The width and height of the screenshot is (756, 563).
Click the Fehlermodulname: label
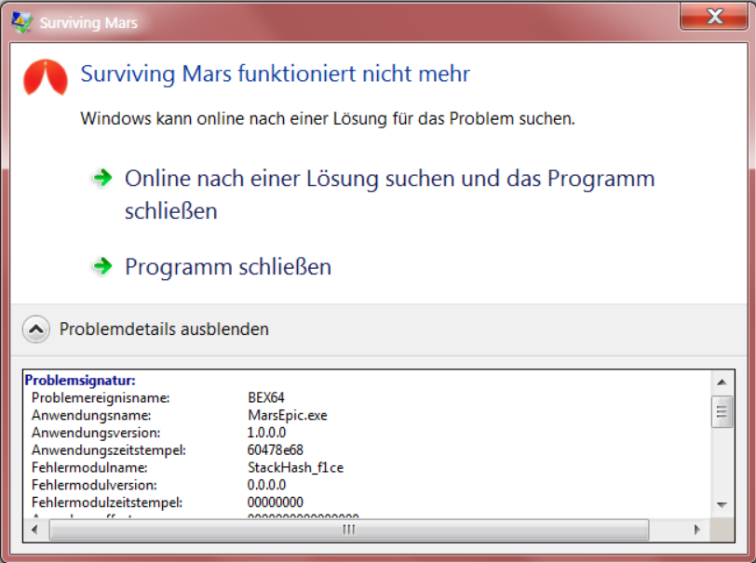click(89, 467)
